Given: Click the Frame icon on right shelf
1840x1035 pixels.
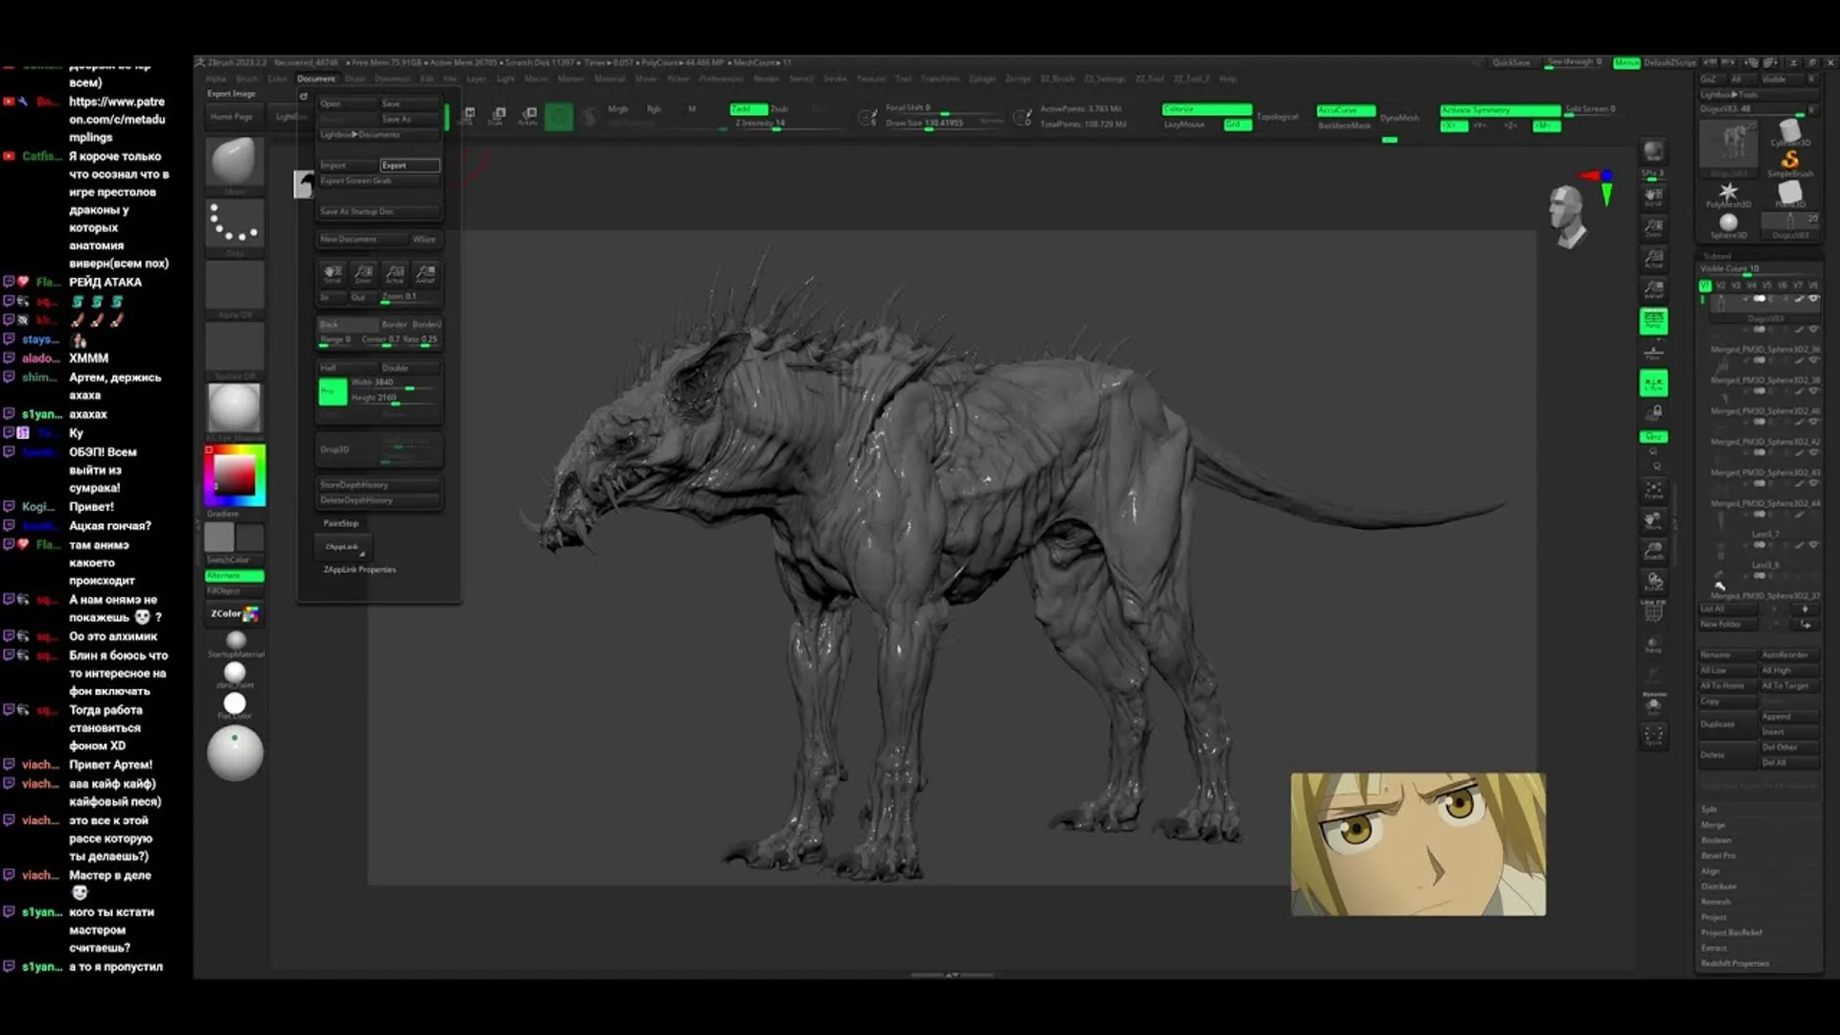Looking at the screenshot, I should [x=1653, y=491].
